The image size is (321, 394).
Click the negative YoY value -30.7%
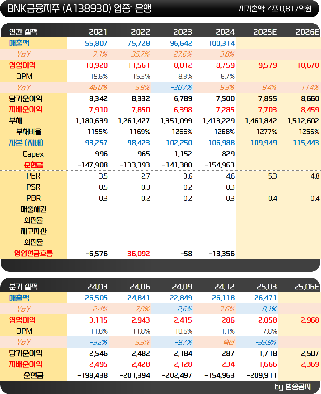[181, 88]
